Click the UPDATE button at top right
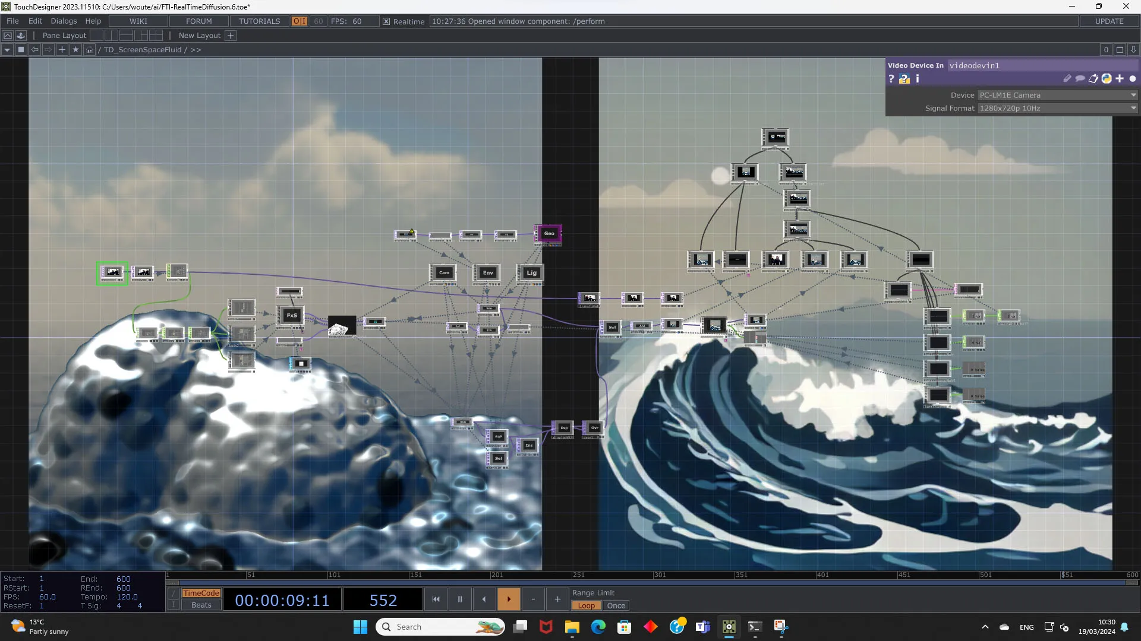This screenshot has width=1141, height=641. pyautogui.click(x=1110, y=21)
